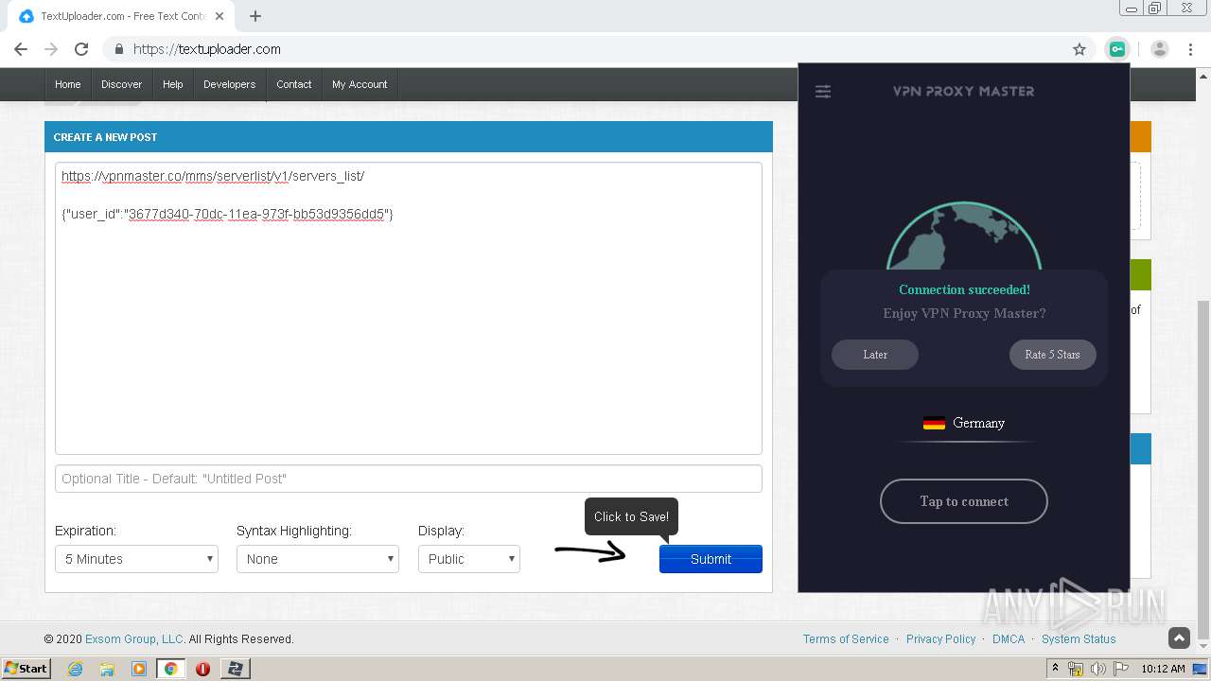Open the My Account menu item
The image size is (1211, 681).
pos(360,84)
